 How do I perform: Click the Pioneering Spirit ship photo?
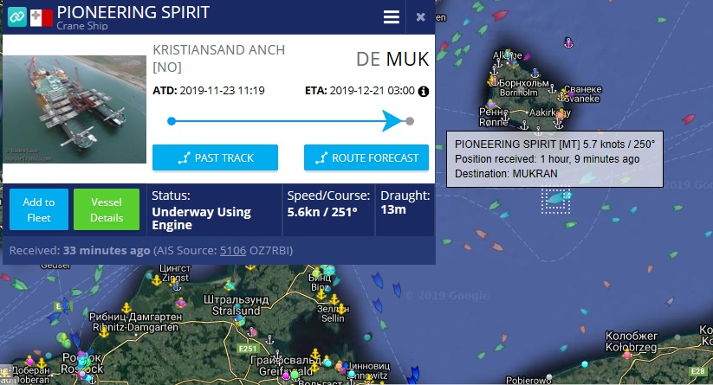coord(75,109)
